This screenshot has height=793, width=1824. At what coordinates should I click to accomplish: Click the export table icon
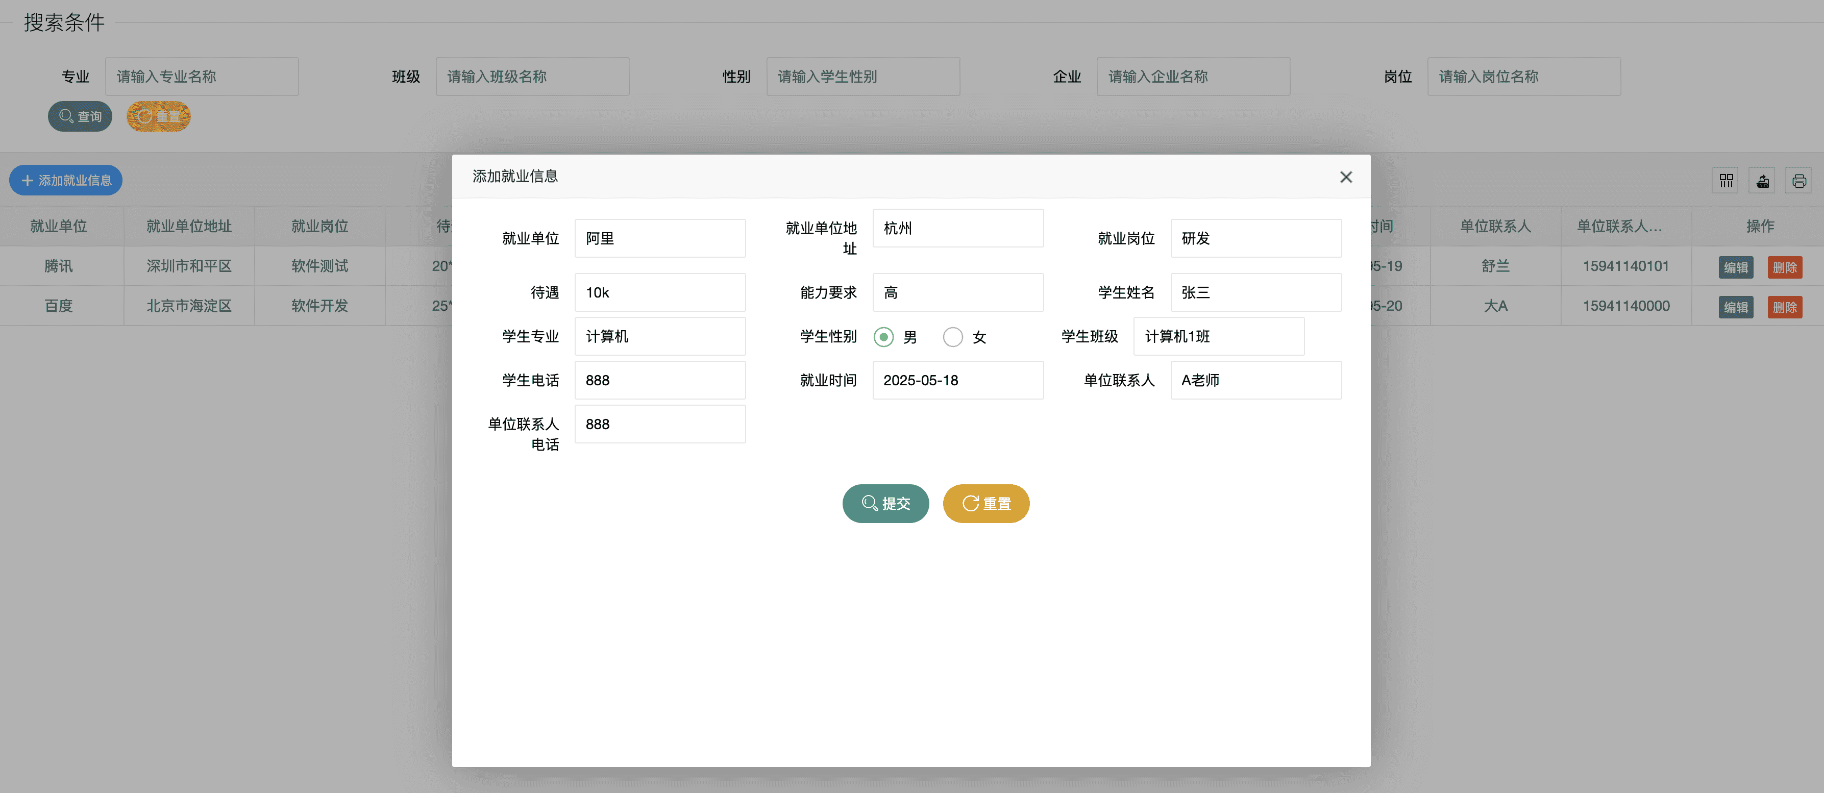pyautogui.click(x=1762, y=181)
